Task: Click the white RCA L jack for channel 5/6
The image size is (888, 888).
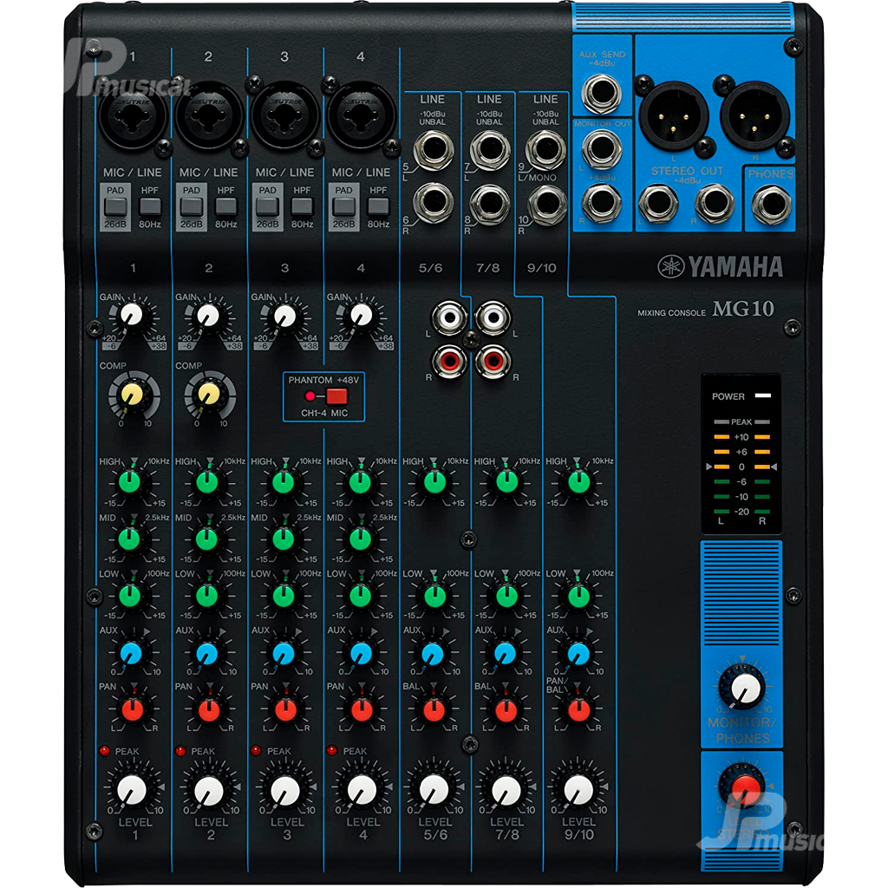Action: [450, 317]
